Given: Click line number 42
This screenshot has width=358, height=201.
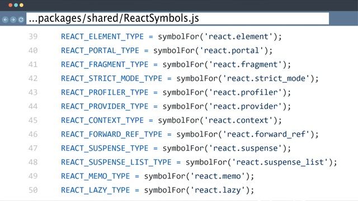Looking at the screenshot, I should (x=33, y=78).
